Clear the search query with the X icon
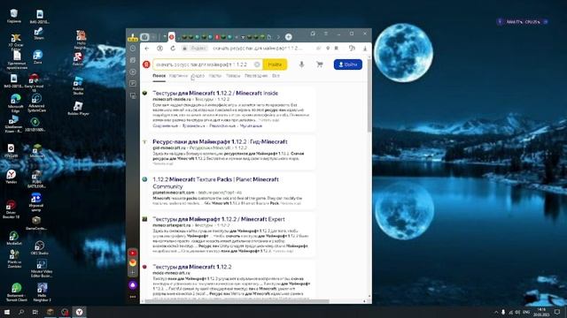 (x=257, y=64)
